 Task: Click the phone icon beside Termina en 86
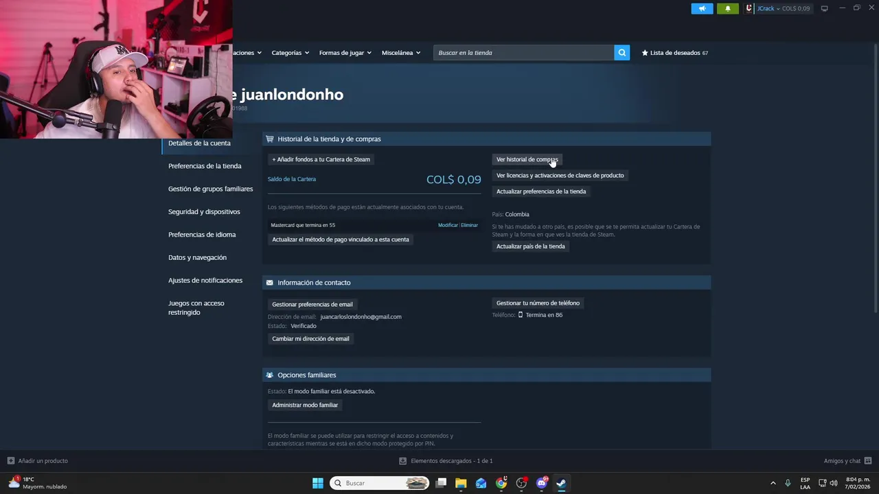(x=521, y=315)
